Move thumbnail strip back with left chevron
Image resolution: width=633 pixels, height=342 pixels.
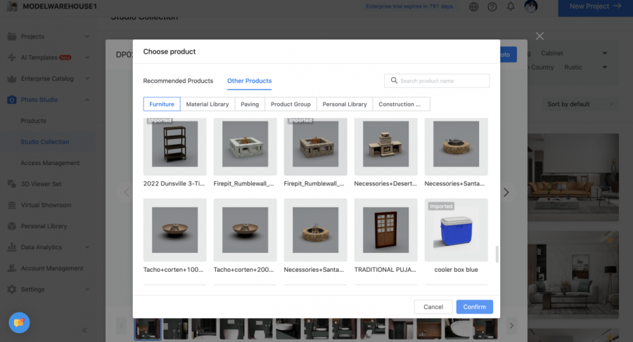pos(121,326)
